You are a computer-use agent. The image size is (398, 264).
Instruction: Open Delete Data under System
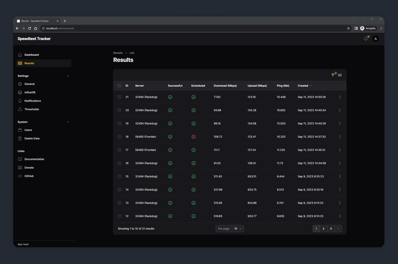(43, 139)
